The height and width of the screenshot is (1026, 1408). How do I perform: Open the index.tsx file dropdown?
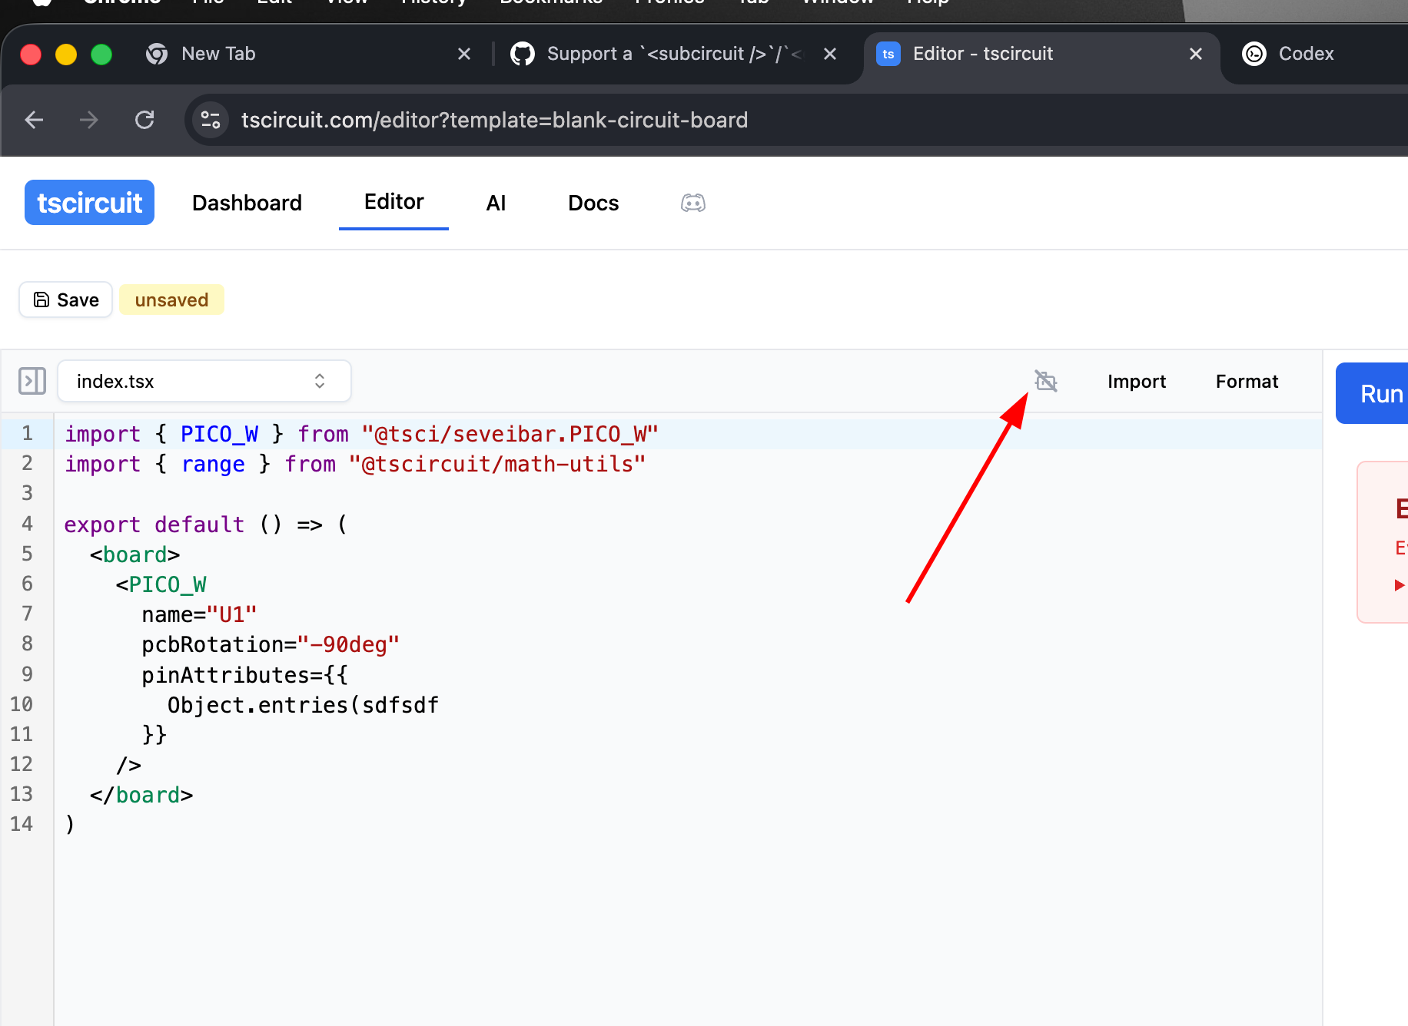(x=204, y=381)
